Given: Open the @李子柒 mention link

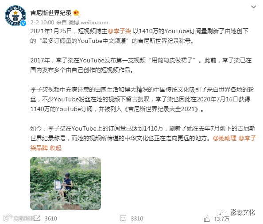Looking at the screenshot, I should click(119, 31).
